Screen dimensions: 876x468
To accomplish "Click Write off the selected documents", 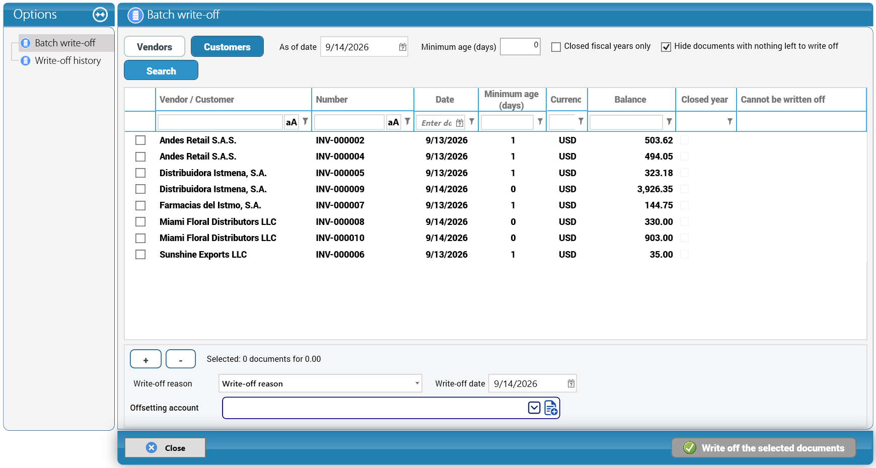I will click(x=764, y=448).
